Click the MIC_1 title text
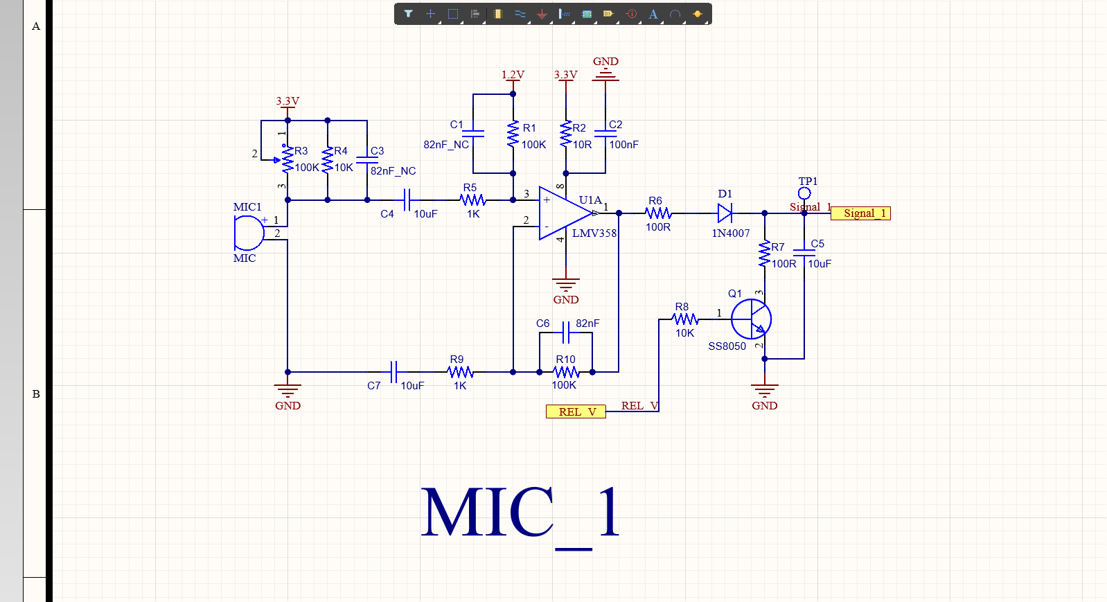1107x602 pixels. point(520,513)
